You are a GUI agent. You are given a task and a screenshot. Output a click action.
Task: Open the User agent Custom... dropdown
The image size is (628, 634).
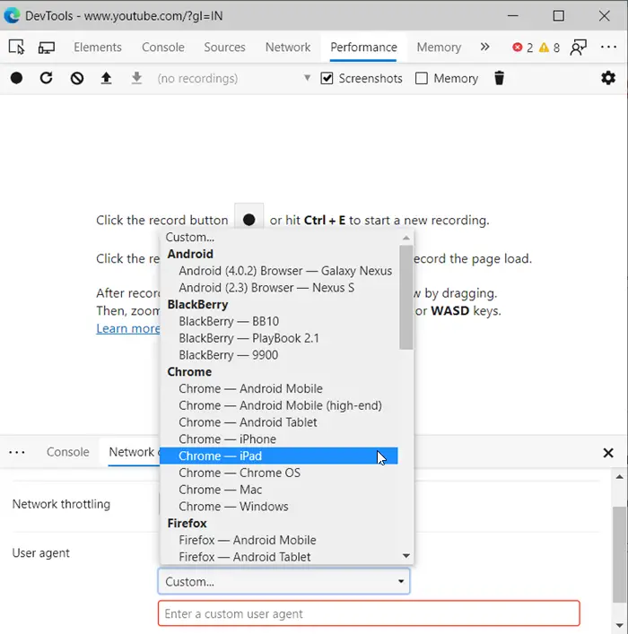(x=283, y=581)
